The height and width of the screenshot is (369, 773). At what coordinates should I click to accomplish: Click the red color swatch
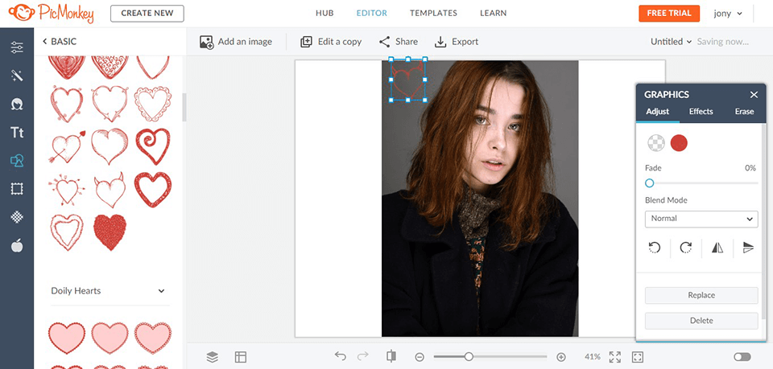(x=679, y=143)
